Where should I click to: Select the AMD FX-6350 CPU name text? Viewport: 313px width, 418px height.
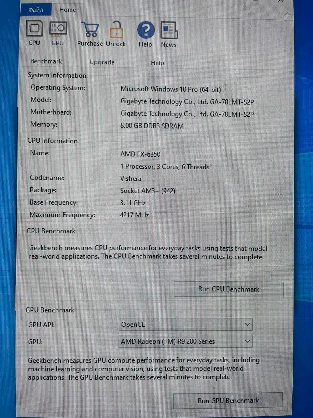point(140,154)
